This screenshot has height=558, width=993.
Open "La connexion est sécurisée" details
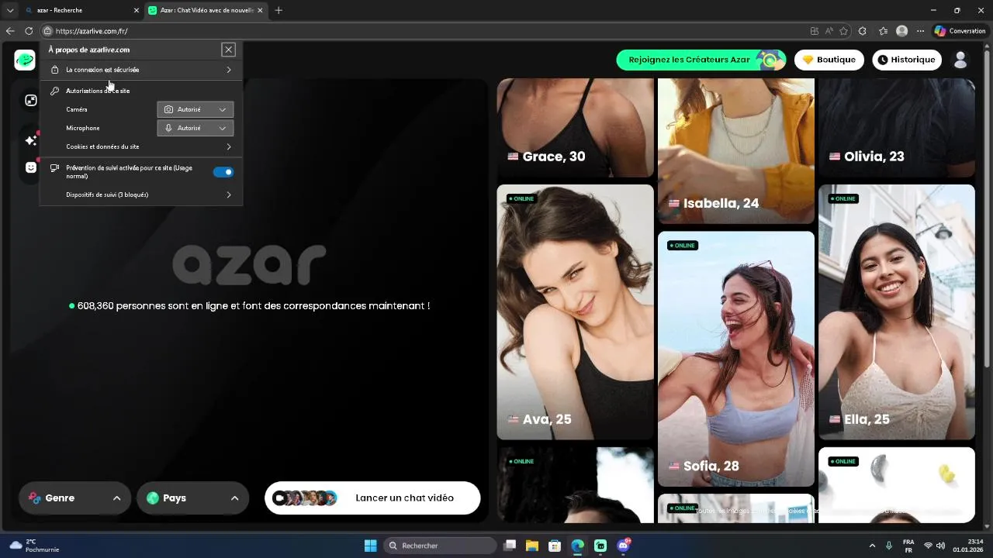tap(141, 70)
